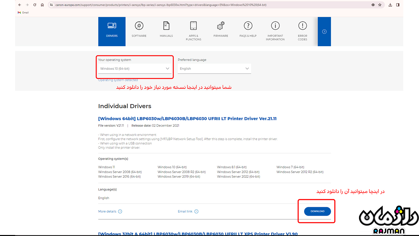Expand chevron of Windows 10 selector

(x=168, y=69)
